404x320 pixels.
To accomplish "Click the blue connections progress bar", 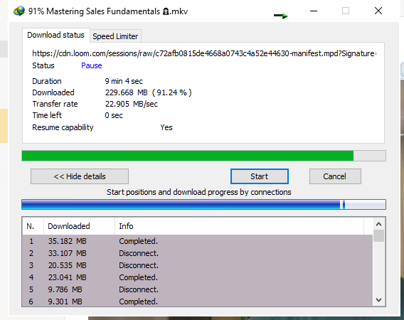I will click(x=204, y=205).
